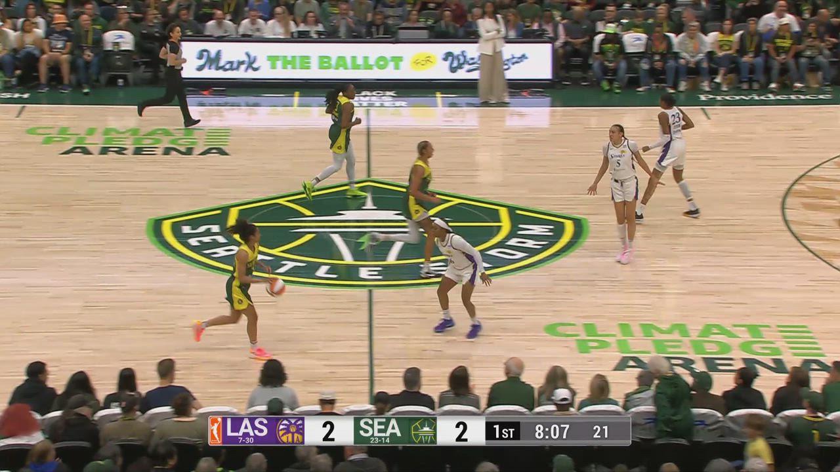Click the WNBA logo on the scoreboard
The height and width of the screenshot is (472, 840).
215,431
